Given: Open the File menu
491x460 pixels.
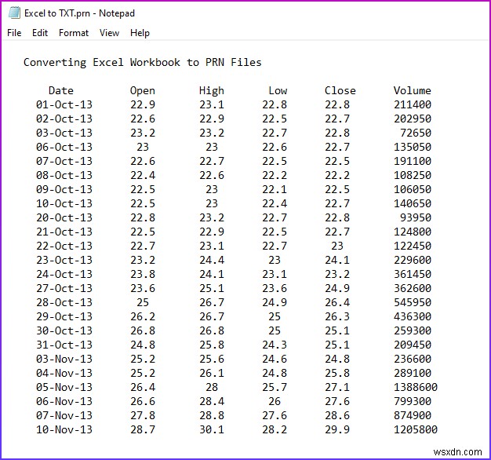Looking at the screenshot, I should (14, 33).
